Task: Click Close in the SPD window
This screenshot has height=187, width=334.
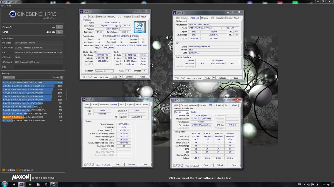Action: tap(234, 165)
